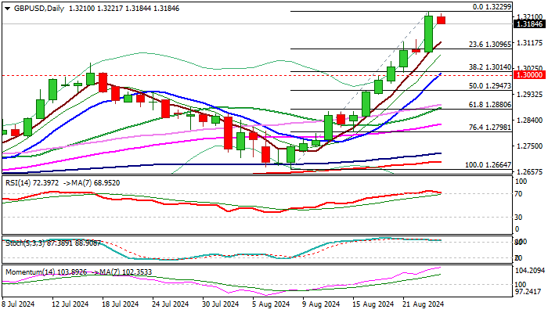Viewport: 548px width, 313px height.
Task: Click the latest red candle at chart top
Action: [x=441, y=20]
